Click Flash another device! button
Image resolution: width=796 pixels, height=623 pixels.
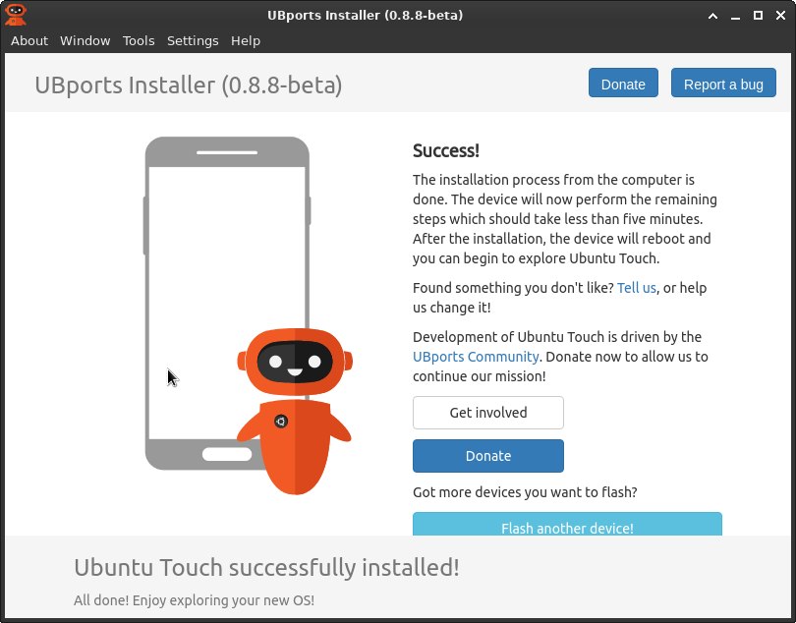(x=567, y=525)
